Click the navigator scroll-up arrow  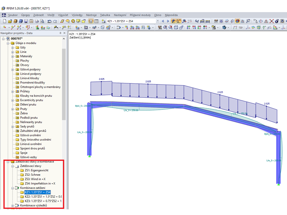point(64,39)
